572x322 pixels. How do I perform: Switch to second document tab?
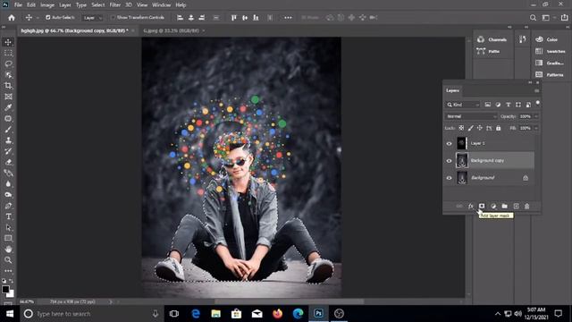(x=171, y=30)
